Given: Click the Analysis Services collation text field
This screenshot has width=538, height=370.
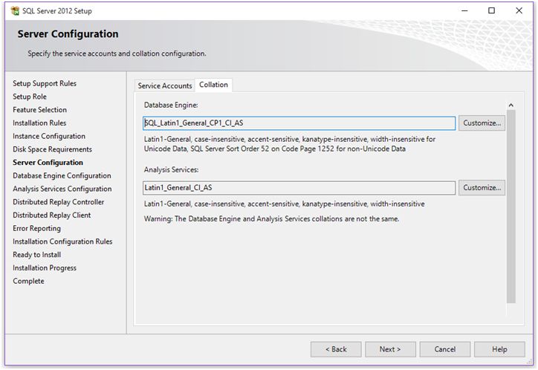Looking at the screenshot, I should coord(299,188).
